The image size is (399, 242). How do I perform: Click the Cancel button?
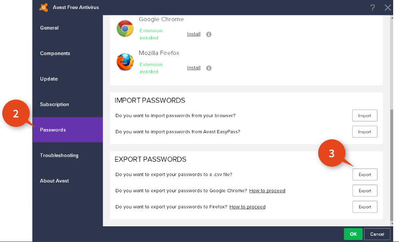[x=377, y=234]
